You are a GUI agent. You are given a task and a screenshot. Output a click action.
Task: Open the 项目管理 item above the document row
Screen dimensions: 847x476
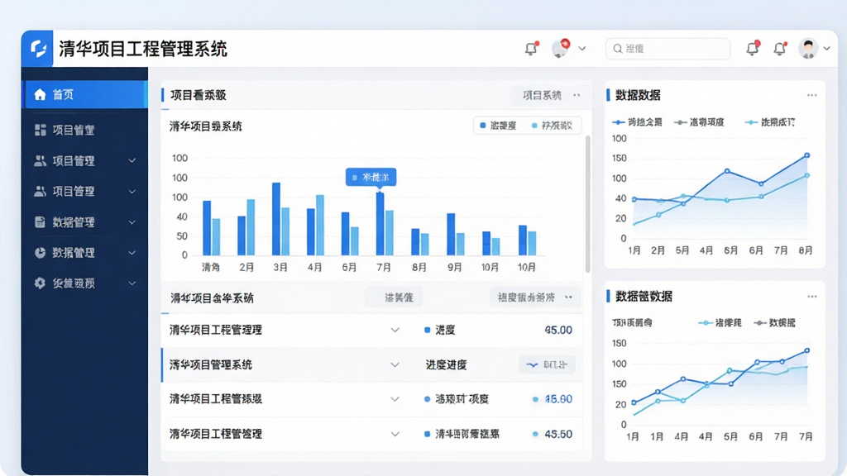coord(84,191)
